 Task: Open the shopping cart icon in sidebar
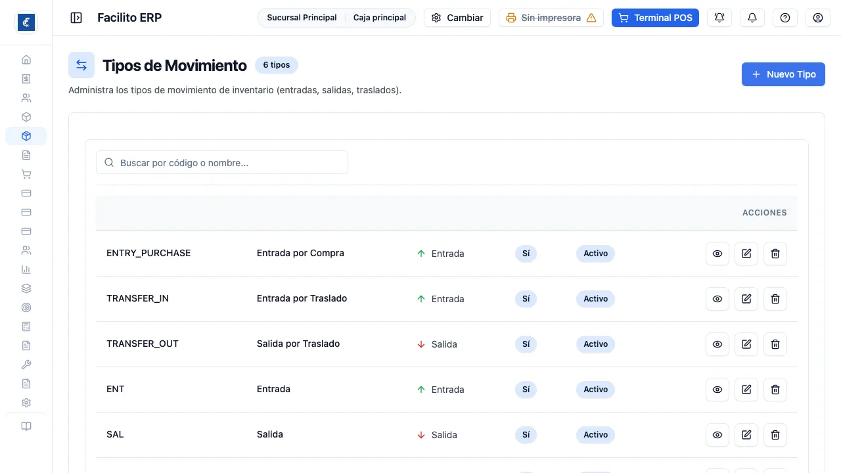point(26,174)
